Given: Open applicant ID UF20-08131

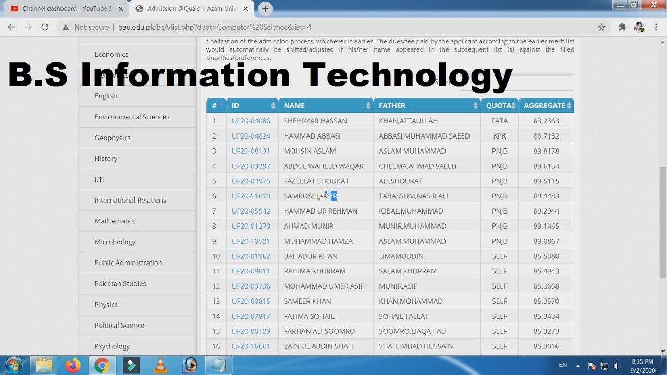Looking at the screenshot, I should [251, 151].
